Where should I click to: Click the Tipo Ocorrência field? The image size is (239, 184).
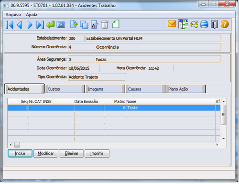pyautogui.click(x=97, y=77)
